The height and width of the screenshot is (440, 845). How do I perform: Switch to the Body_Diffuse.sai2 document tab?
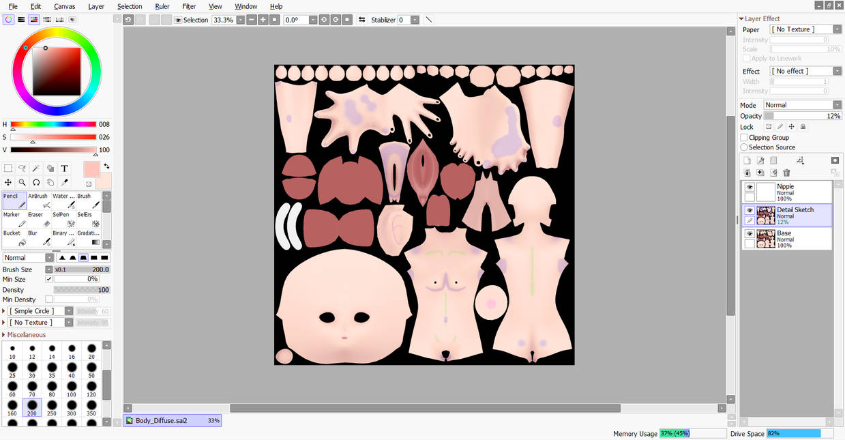point(173,420)
